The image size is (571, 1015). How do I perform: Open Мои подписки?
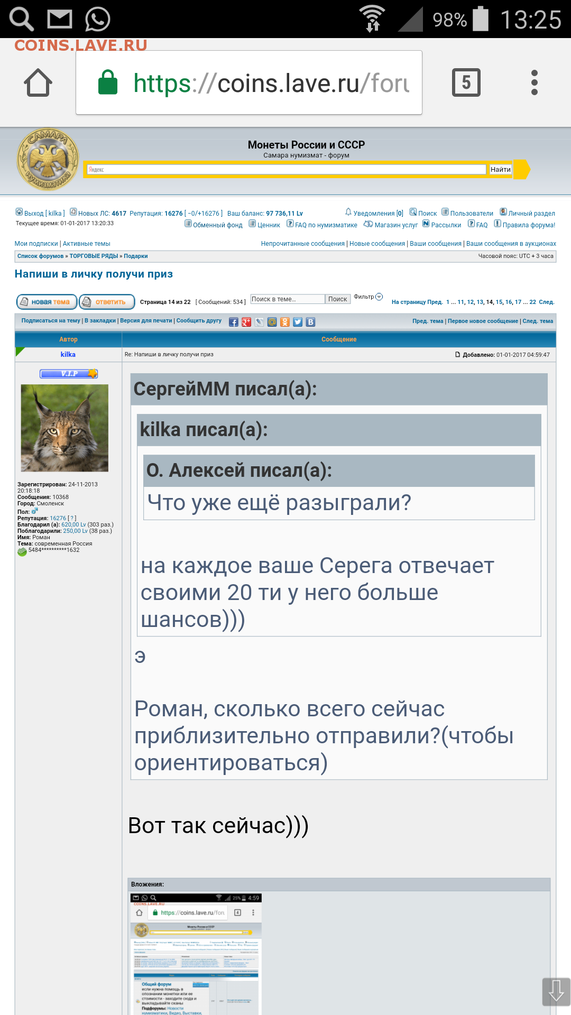[36, 244]
